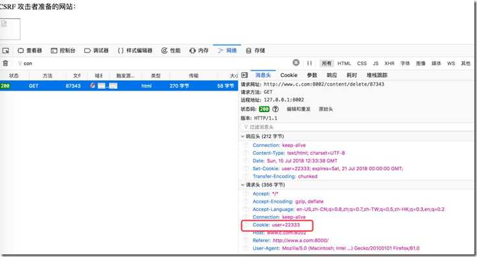Click the element picker icon in devtools
This screenshot has height=257, width=477.
pyautogui.click(x=5, y=50)
